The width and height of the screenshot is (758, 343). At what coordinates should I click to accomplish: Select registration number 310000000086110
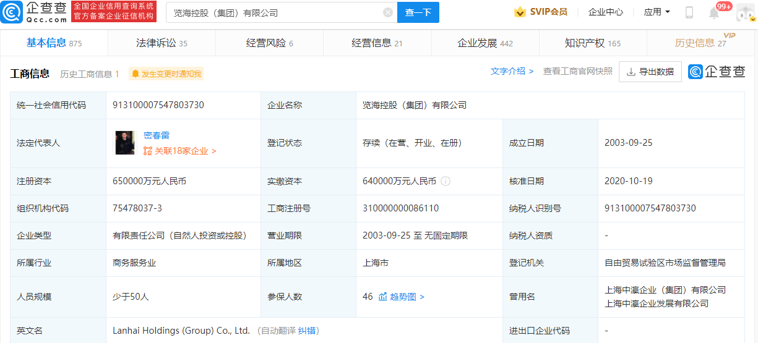point(401,208)
